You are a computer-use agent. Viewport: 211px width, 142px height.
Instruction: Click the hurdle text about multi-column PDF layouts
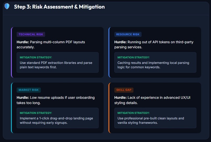tap(51, 45)
